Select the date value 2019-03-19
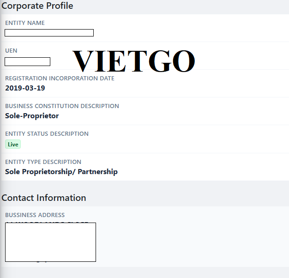 tap(25, 88)
